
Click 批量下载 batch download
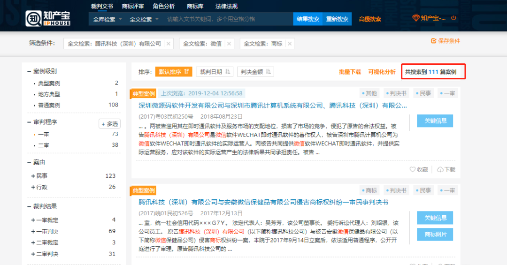(350, 72)
